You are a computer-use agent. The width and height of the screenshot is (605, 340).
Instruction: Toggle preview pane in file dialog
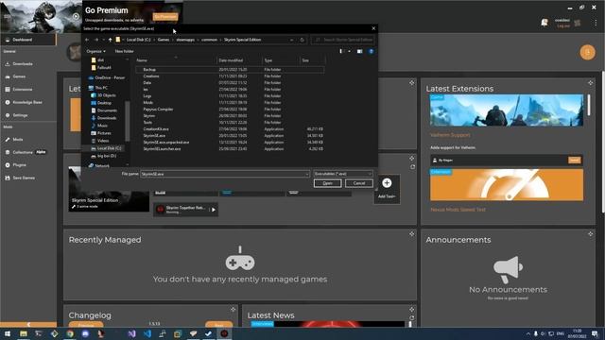pyautogui.click(x=359, y=51)
